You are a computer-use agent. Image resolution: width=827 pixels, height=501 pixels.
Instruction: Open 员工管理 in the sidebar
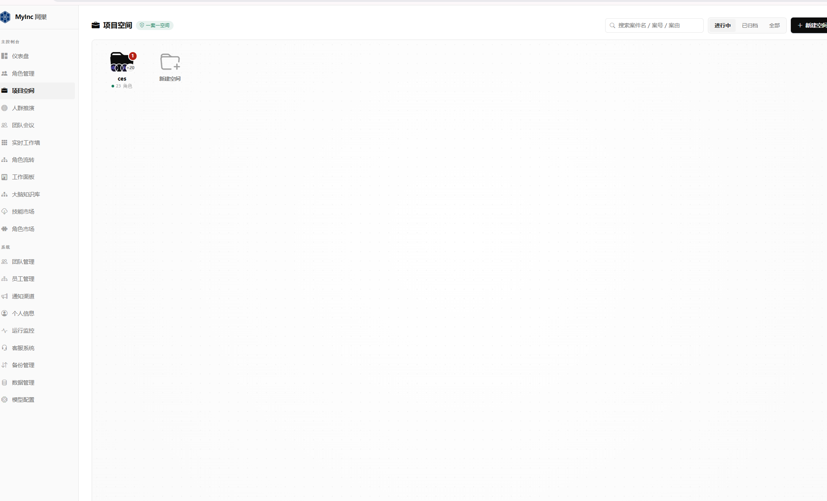(37, 279)
